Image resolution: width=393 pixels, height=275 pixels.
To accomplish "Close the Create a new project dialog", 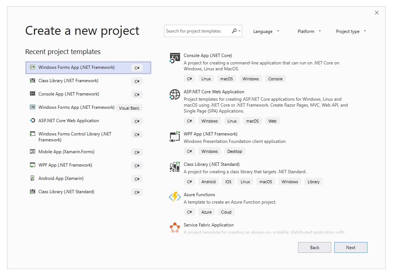I will pos(376,13).
